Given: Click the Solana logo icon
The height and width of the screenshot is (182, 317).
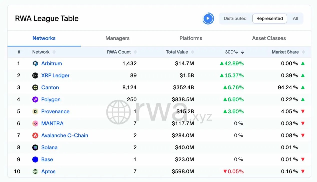Looking at the screenshot, I should [x=35, y=147].
